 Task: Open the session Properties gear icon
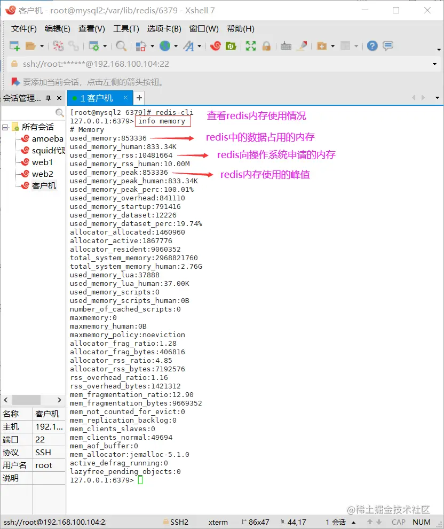pyautogui.click(x=93, y=46)
